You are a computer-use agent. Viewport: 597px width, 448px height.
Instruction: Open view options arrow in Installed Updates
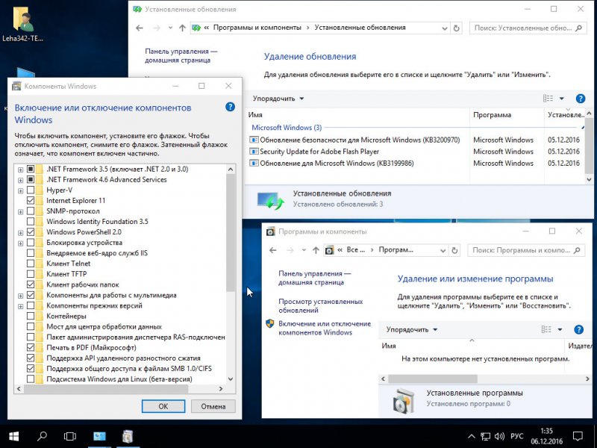click(562, 99)
